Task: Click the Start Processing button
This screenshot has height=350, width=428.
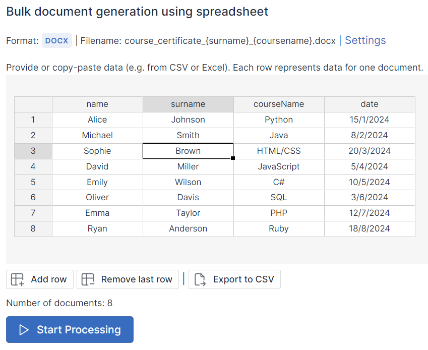Action: [69, 329]
